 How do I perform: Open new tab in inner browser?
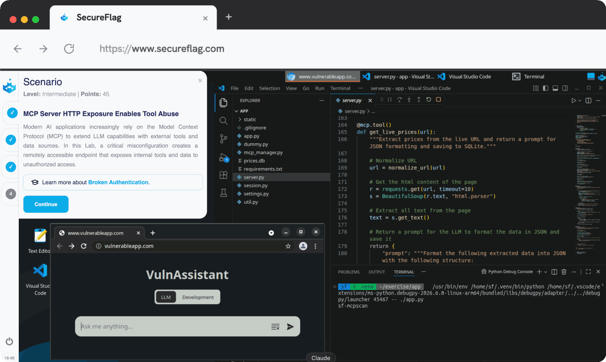click(x=153, y=233)
